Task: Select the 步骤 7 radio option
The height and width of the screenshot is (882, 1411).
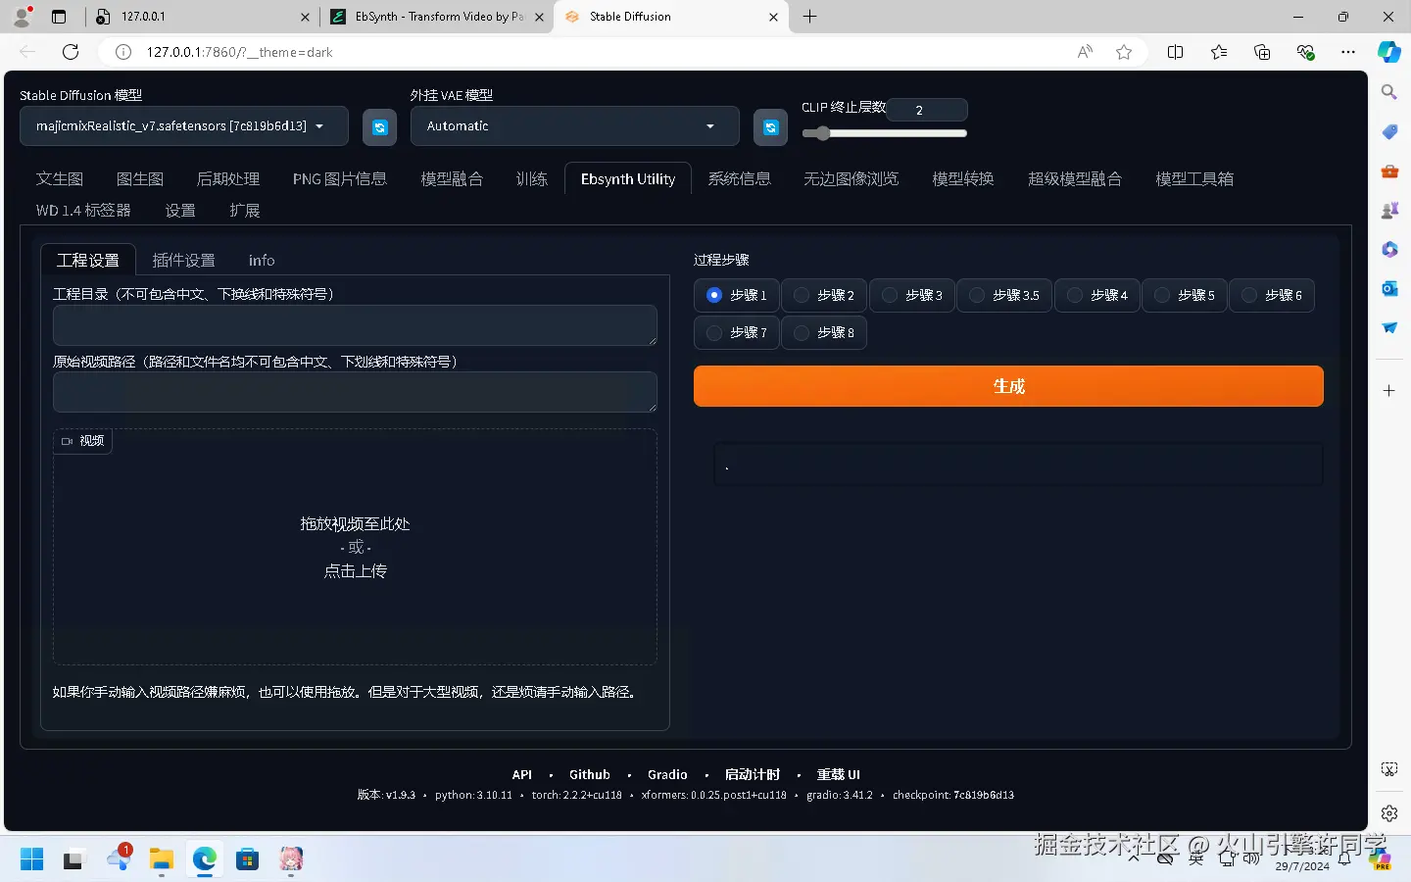Action: coord(737,332)
